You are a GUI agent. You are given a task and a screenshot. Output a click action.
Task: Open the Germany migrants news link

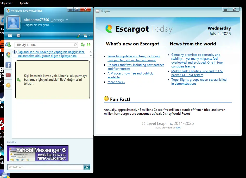tap(197, 60)
